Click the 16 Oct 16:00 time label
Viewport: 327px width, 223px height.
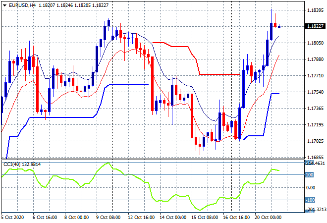pyautogui.click(x=236, y=218)
